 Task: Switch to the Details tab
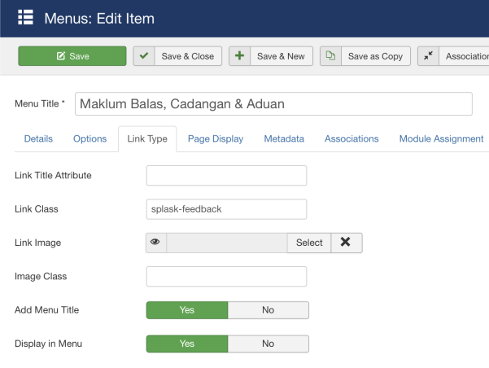click(x=38, y=139)
